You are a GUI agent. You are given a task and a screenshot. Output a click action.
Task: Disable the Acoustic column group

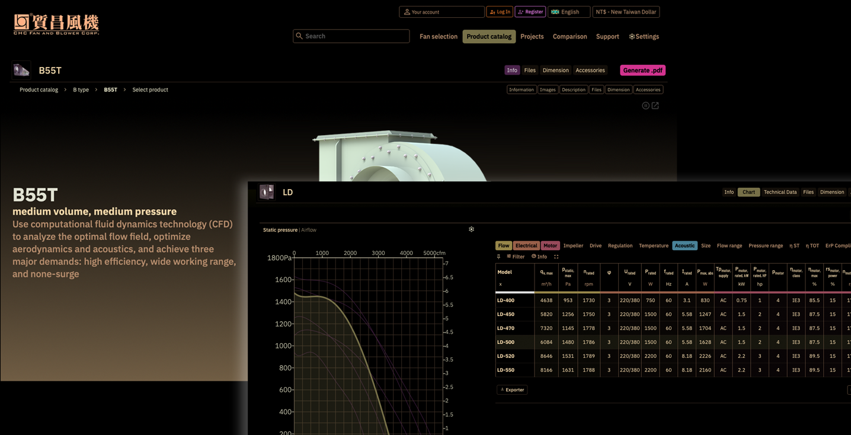(684, 245)
